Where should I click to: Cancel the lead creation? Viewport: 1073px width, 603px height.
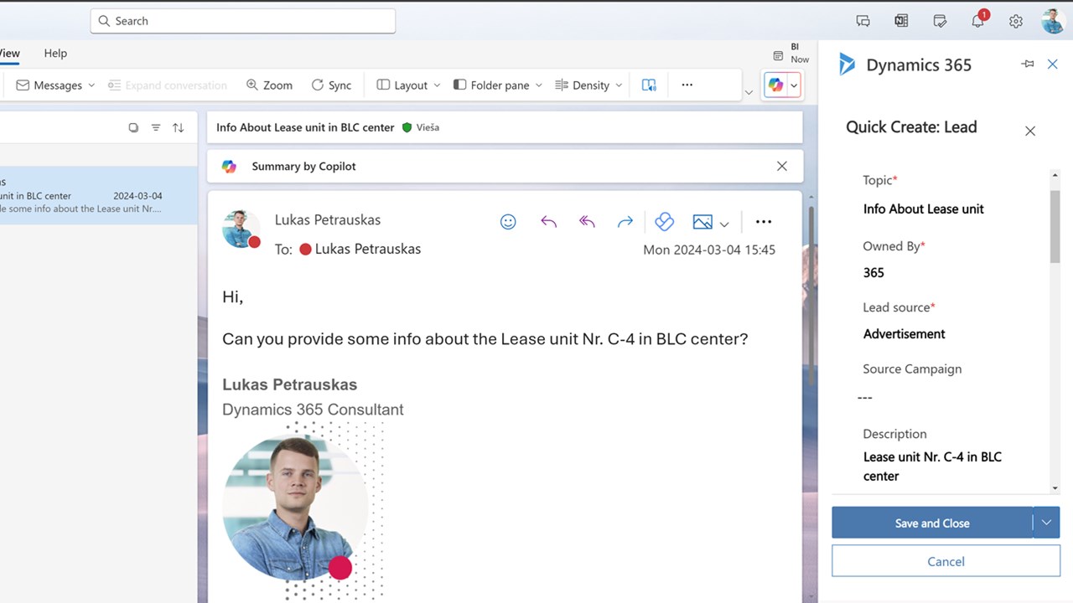click(946, 561)
